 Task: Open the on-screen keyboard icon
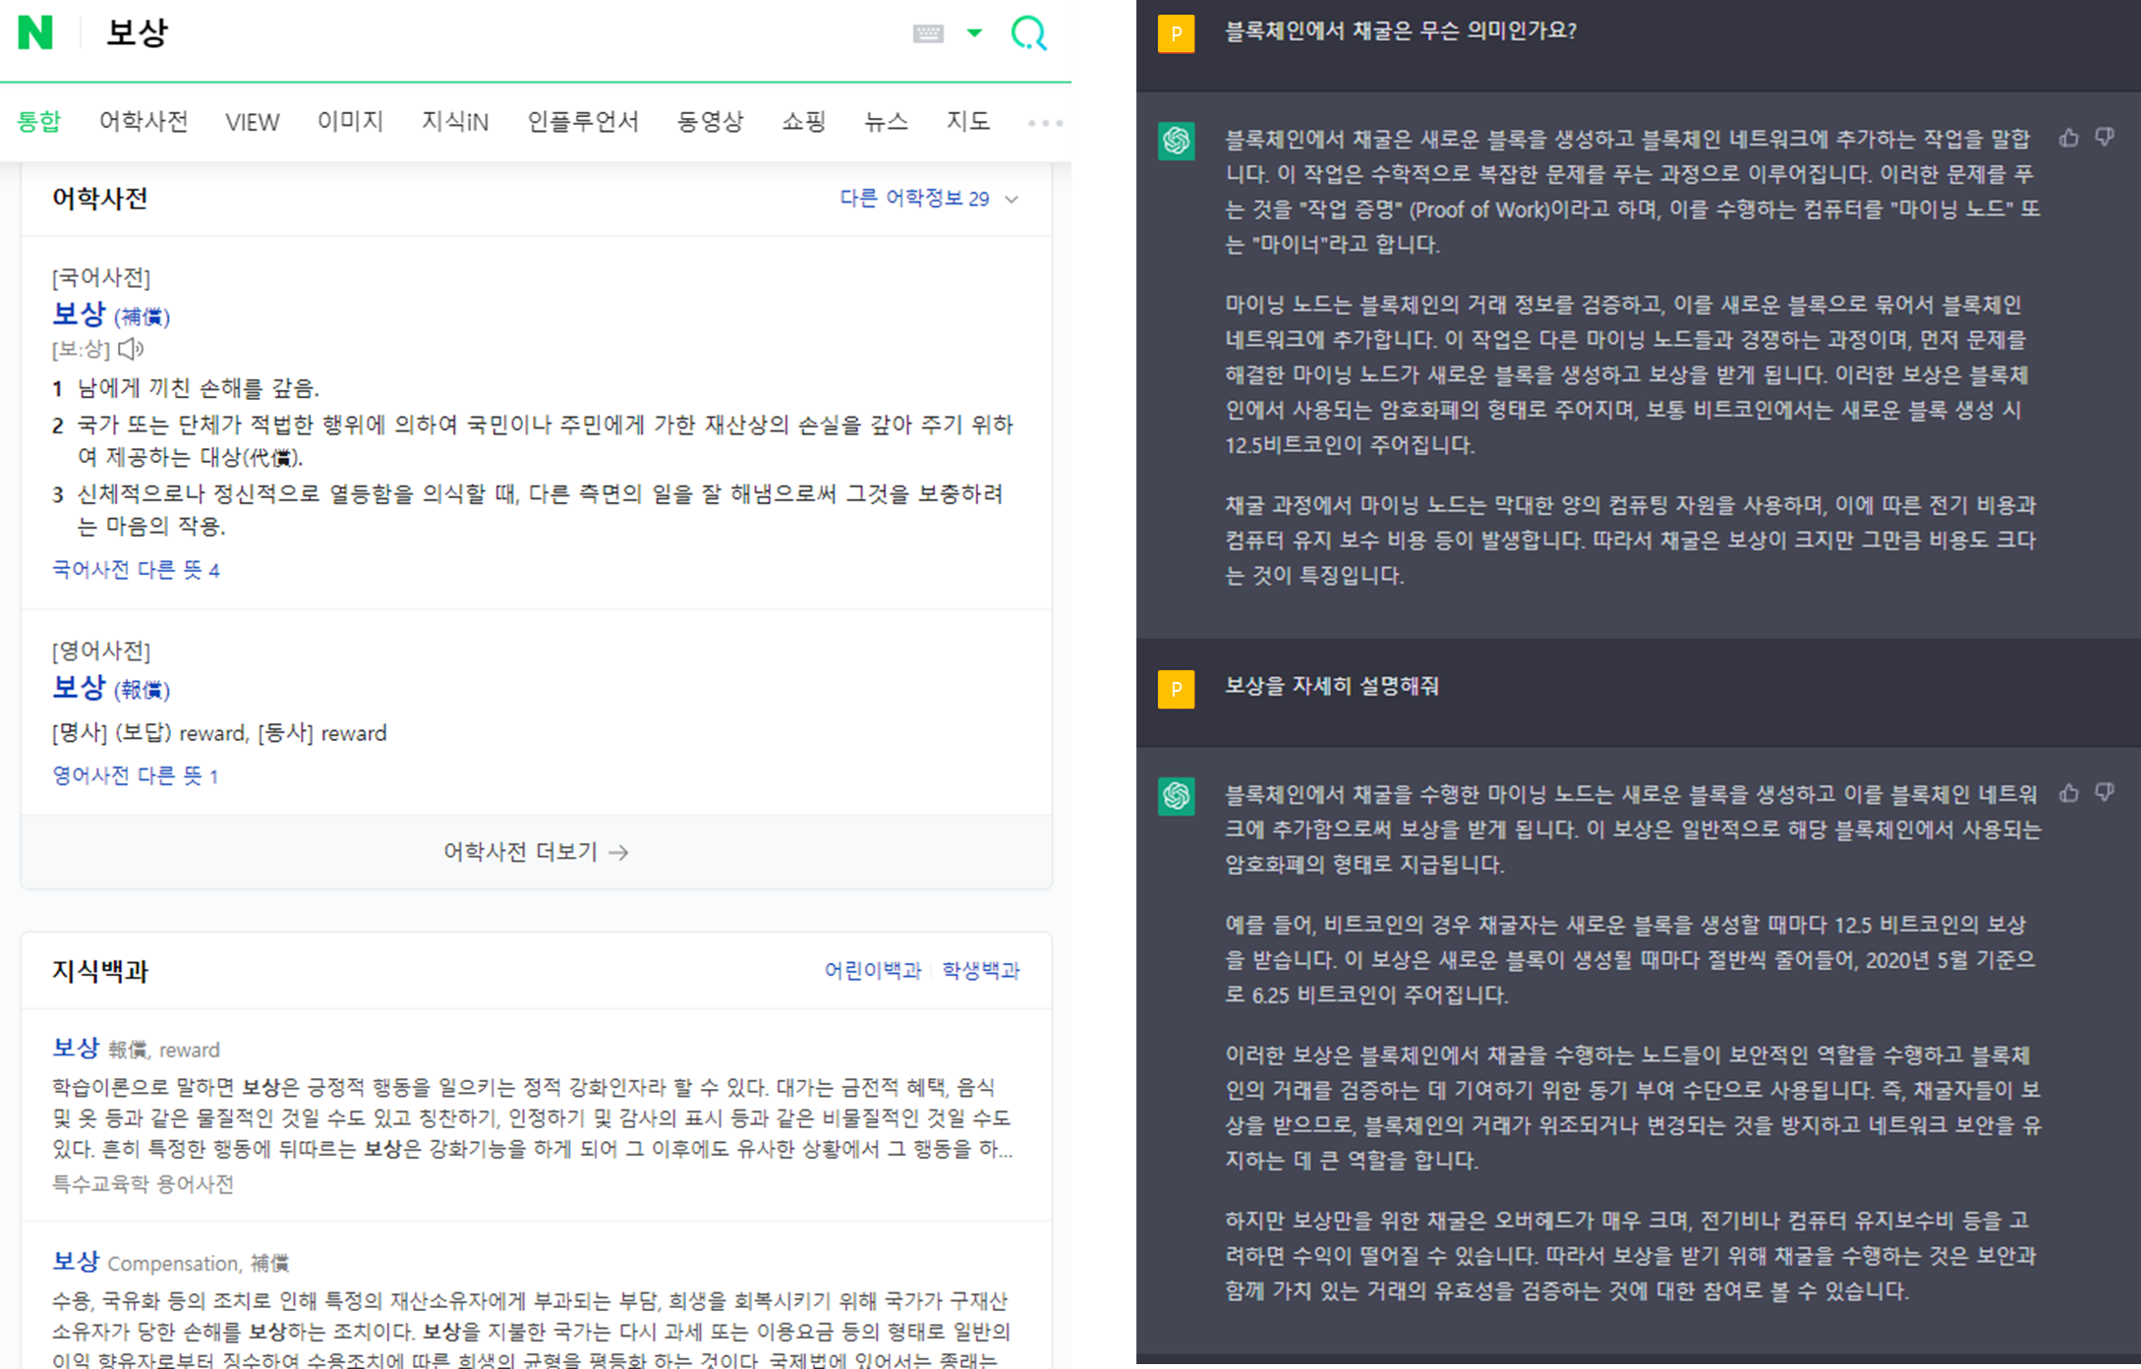tap(927, 33)
